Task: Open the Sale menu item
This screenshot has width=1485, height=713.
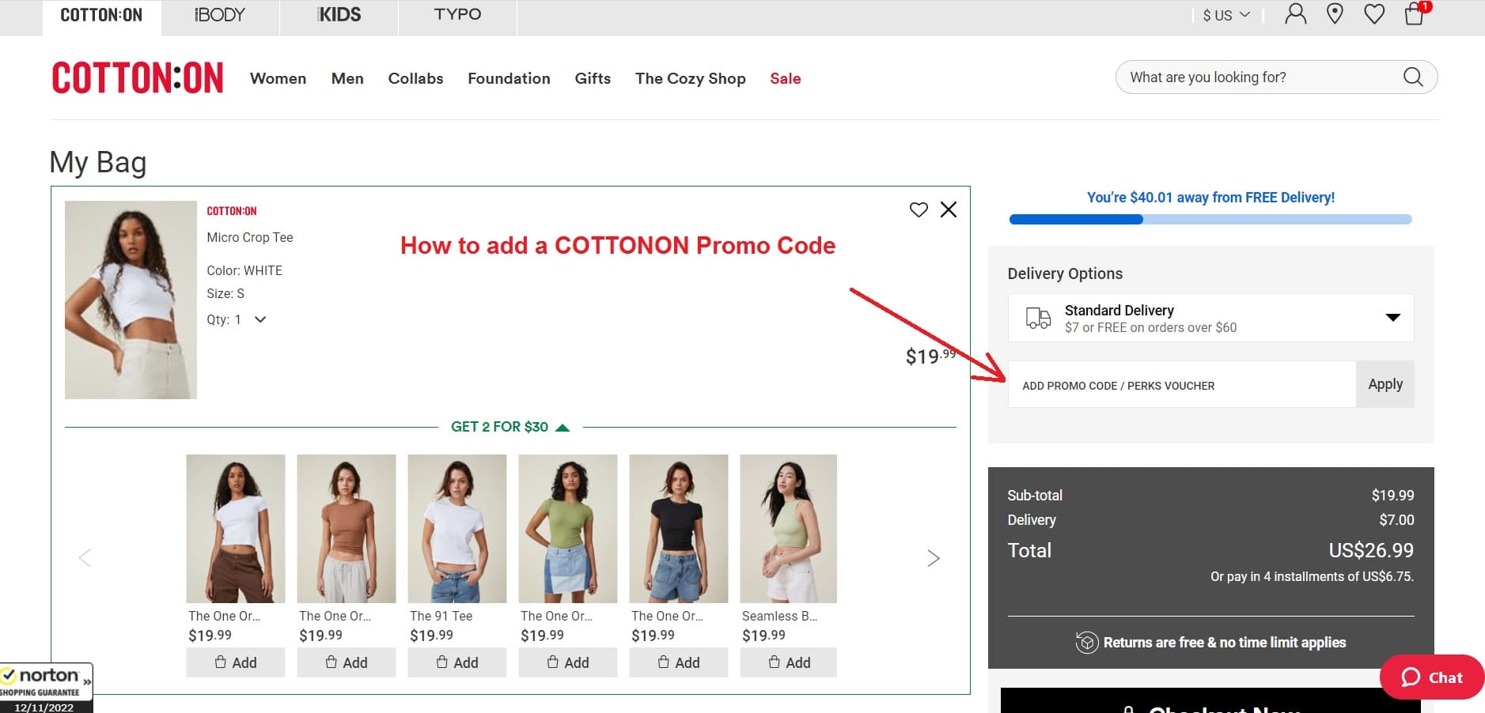Action: pos(786,78)
